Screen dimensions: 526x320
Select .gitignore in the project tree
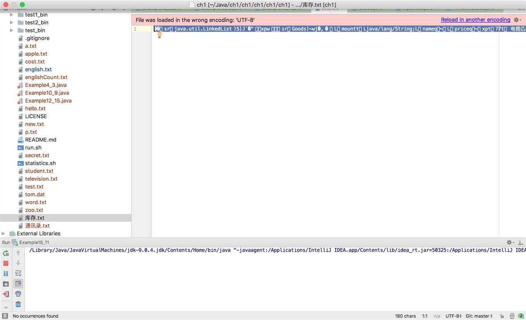[37, 38]
